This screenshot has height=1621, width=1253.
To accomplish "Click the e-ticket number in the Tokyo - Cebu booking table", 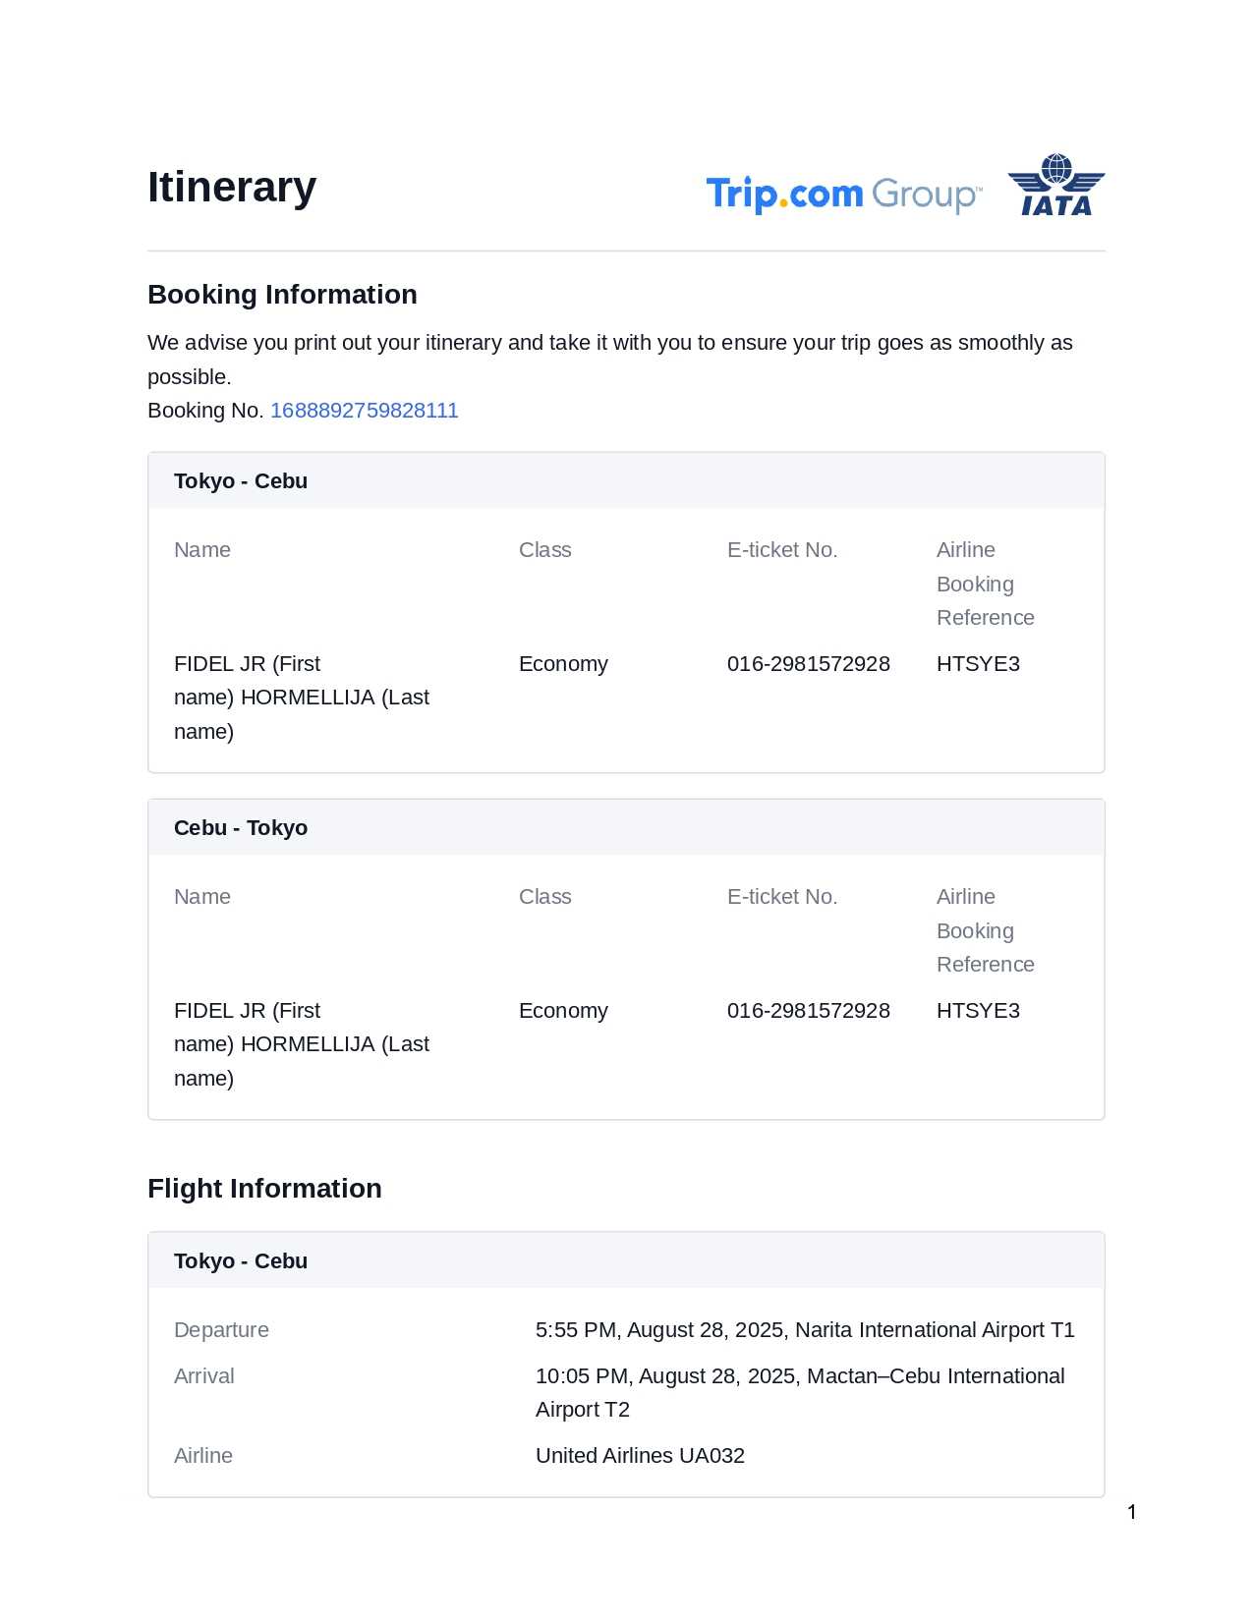I will pos(808,664).
